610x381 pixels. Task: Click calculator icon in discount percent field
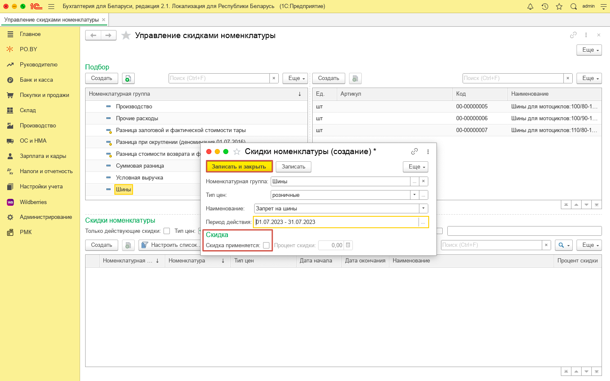(348, 245)
